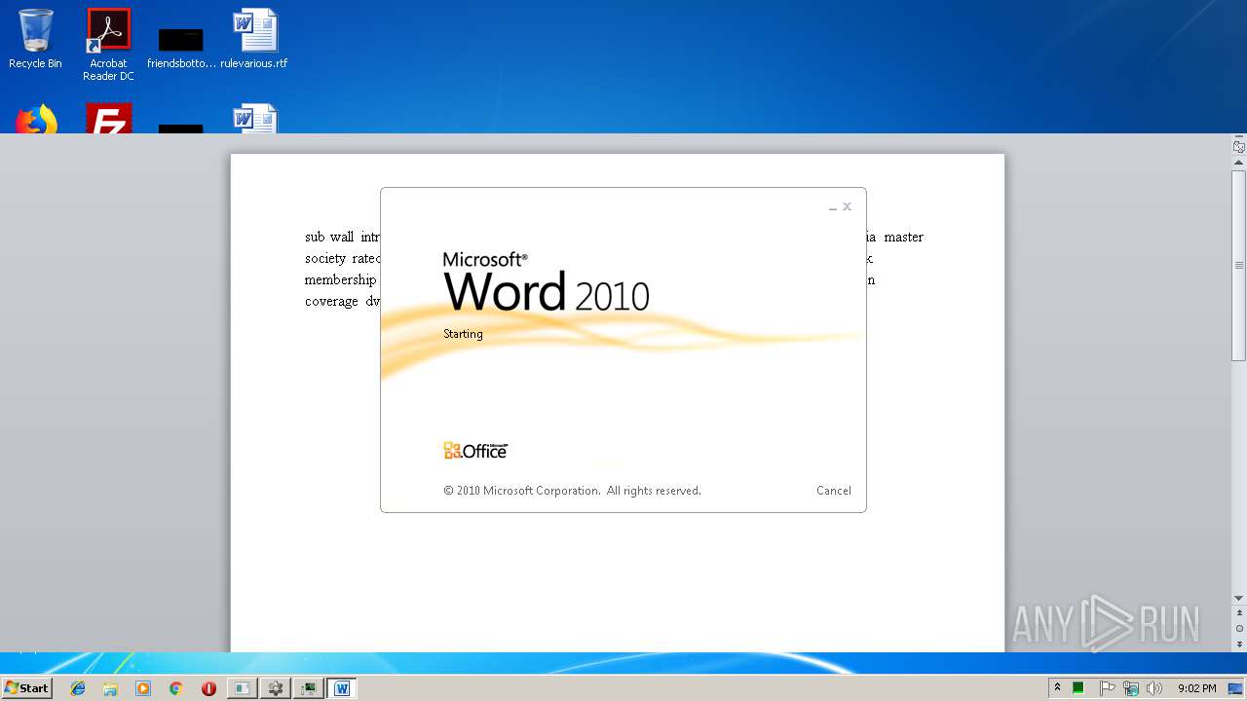Show hidden system tray icons
The height and width of the screenshot is (701, 1247).
[x=1058, y=688]
